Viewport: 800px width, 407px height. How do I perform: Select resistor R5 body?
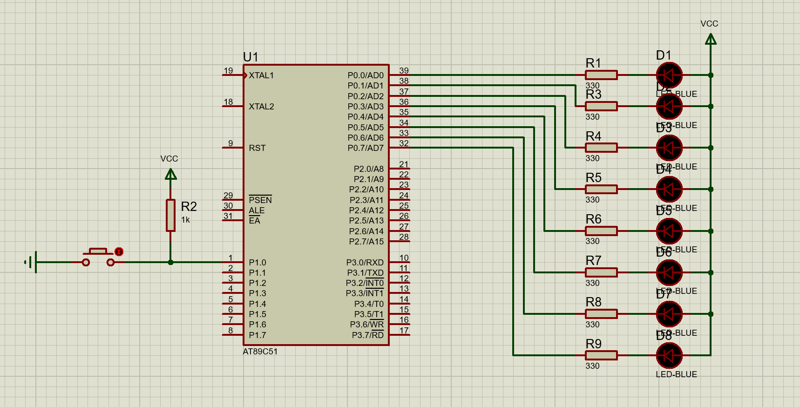pyautogui.click(x=601, y=190)
